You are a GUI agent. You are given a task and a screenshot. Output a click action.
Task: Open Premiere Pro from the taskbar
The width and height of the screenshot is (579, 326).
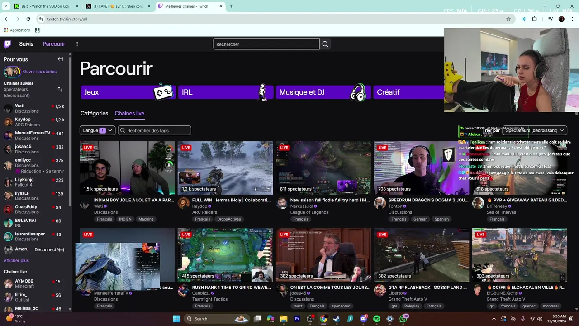(297, 319)
